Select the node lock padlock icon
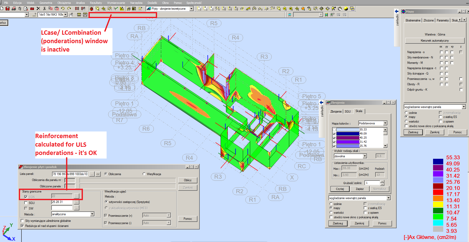Screen dimensions: 469x242 pyautogui.click(x=91, y=8)
